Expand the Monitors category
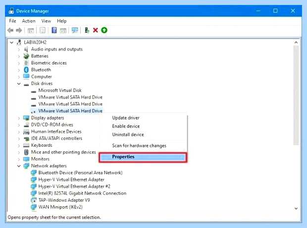The image size is (307, 228). tap(19, 159)
